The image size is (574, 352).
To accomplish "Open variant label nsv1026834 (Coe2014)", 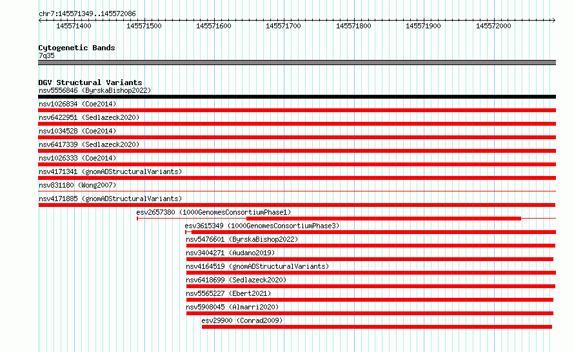I will tap(77, 104).
